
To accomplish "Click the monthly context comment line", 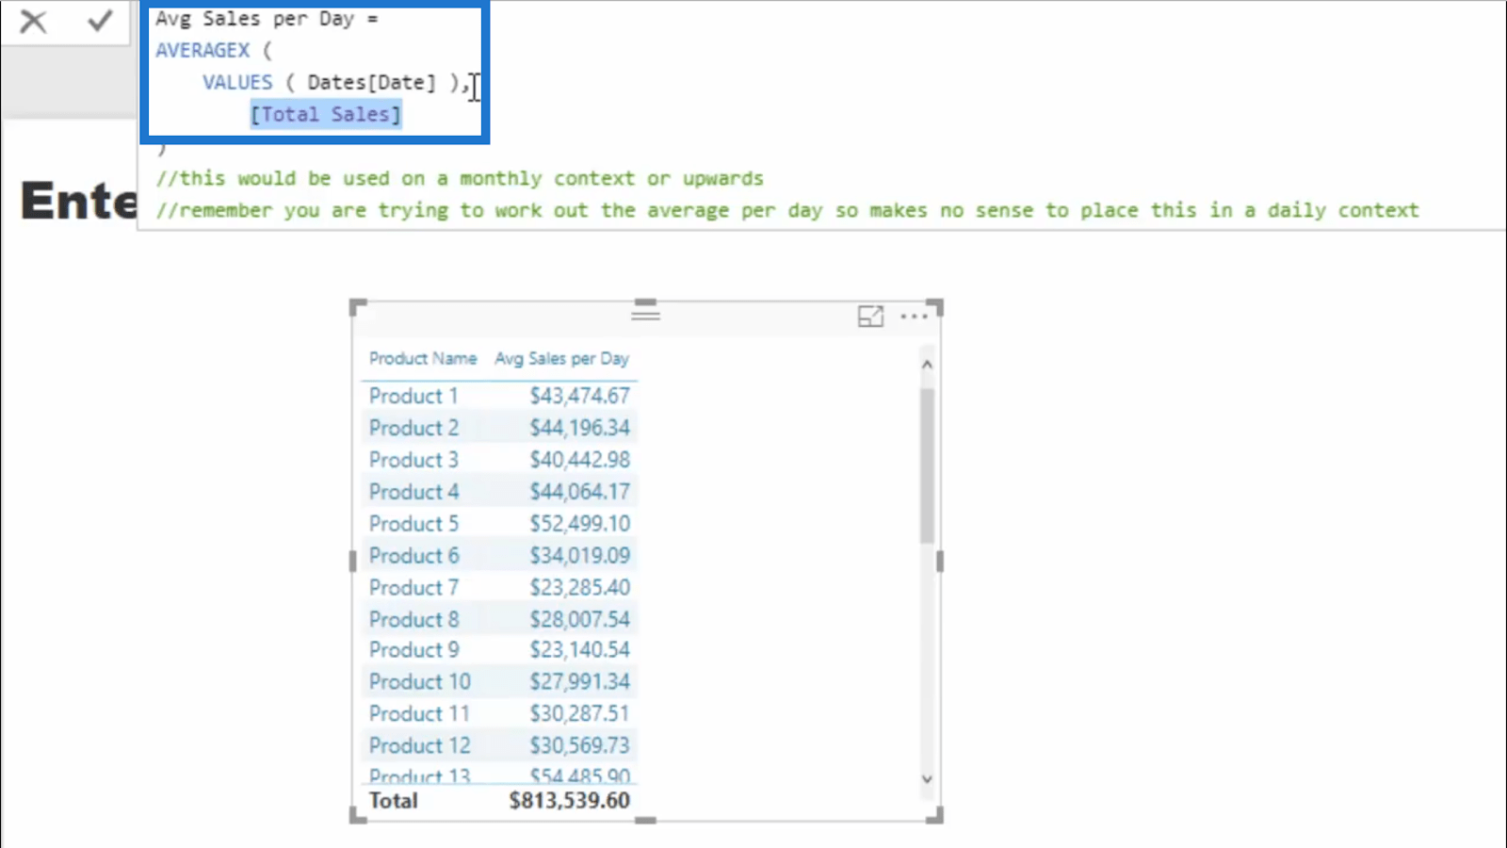I will [460, 178].
